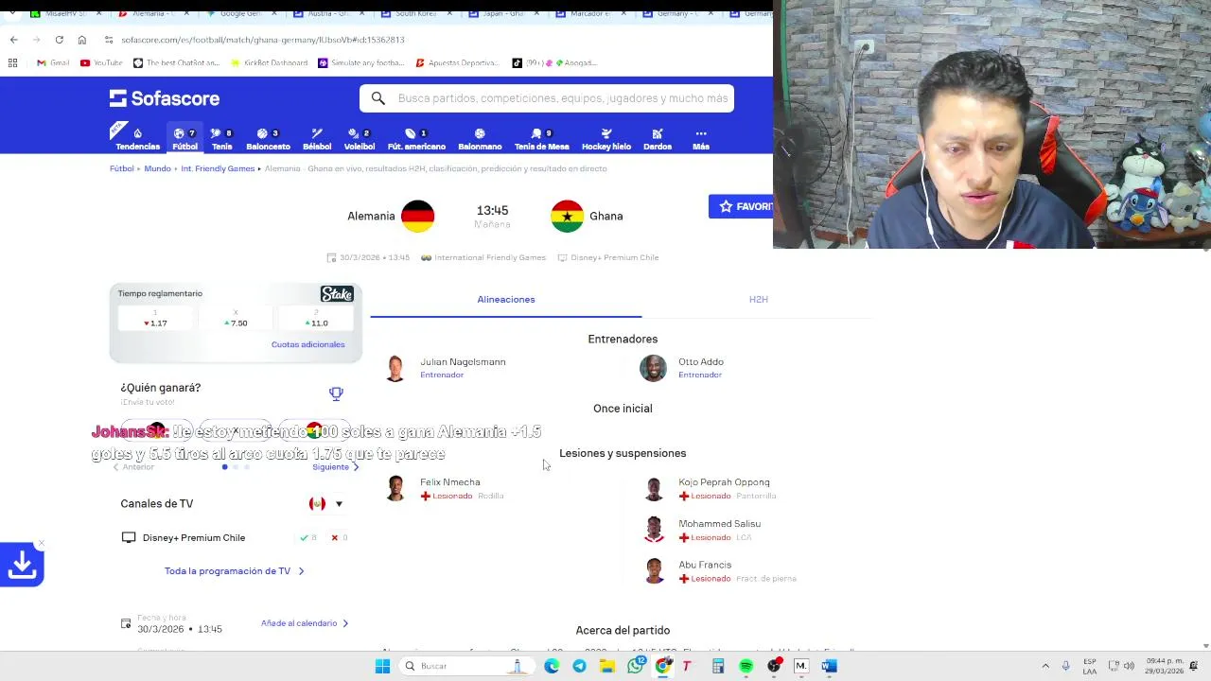Click the Sofascore logo
The height and width of the screenshot is (681, 1211).
tap(165, 98)
